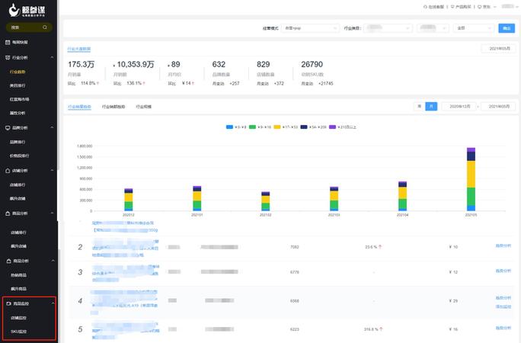Image resolution: width=521 pixels, height=343 pixels.
Task: Open 品牌排行 in the sidebar
Action: (x=18, y=142)
